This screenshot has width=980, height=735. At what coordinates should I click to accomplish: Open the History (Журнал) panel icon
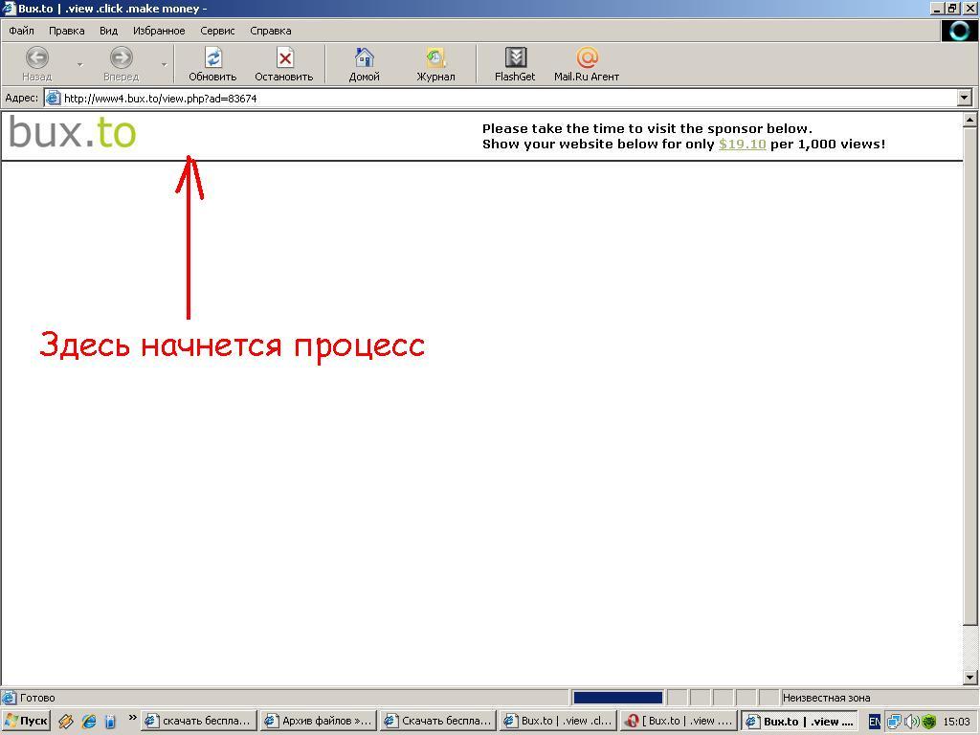click(435, 58)
